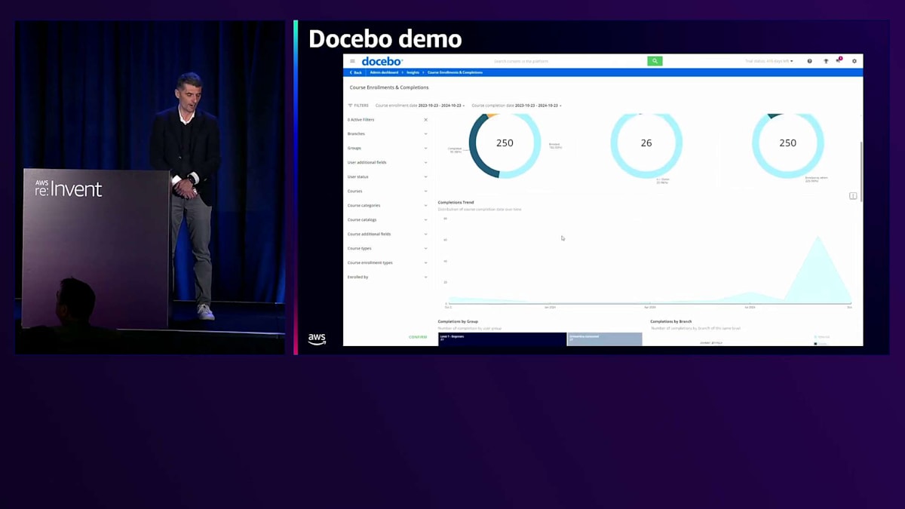Viewport: 905px width, 509px height.
Task: Expand the Branches filter
Action: click(x=387, y=134)
